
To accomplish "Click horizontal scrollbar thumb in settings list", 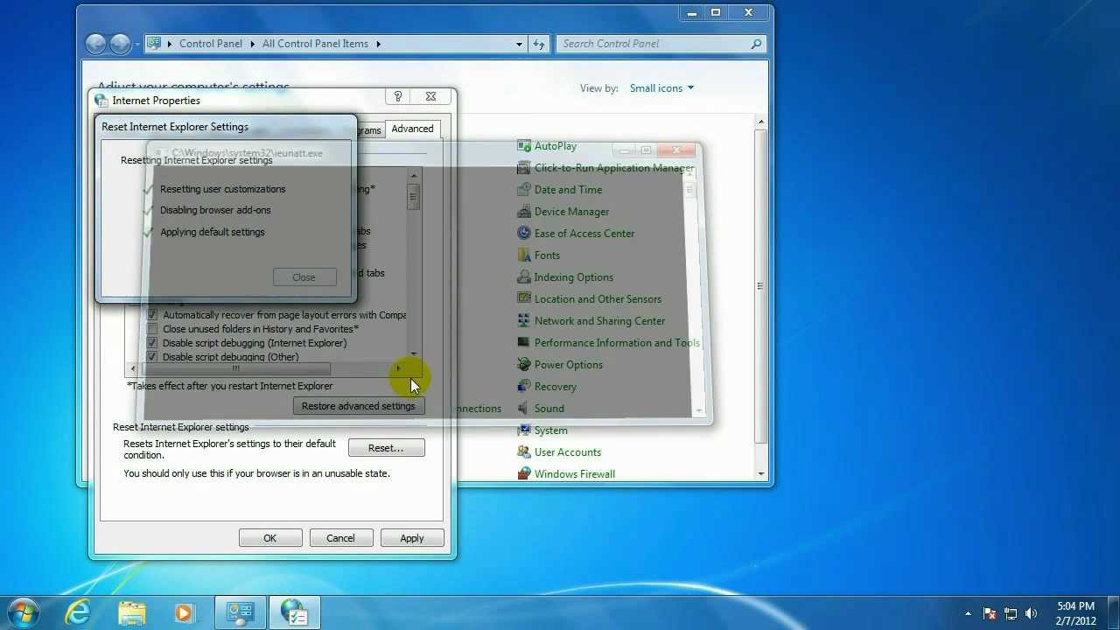I will (235, 368).
